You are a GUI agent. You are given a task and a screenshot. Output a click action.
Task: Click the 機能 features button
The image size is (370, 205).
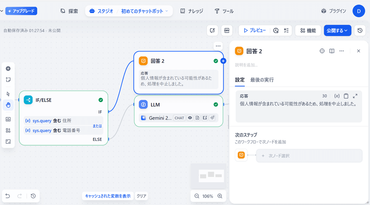(308, 31)
